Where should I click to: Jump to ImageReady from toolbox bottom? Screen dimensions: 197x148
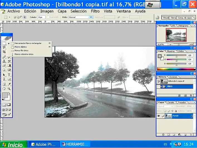[x=4, y=115]
